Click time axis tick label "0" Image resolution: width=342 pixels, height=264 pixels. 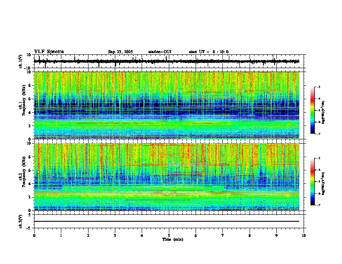(34, 236)
